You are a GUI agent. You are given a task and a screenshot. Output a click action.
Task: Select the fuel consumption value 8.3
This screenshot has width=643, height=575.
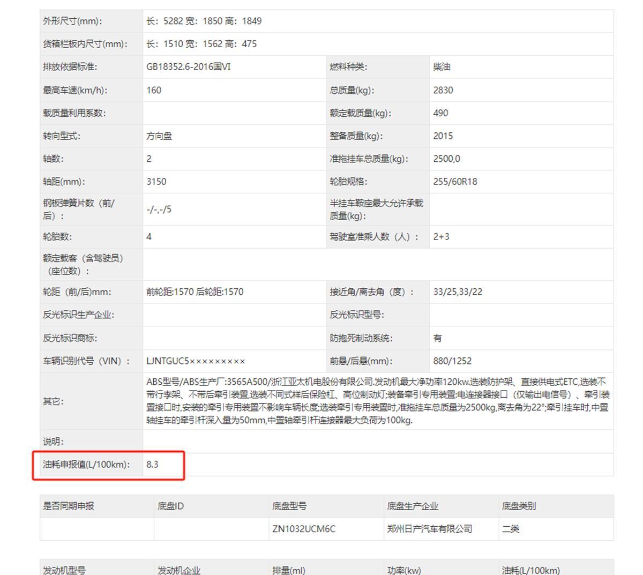pyautogui.click(x=152, y=465)
